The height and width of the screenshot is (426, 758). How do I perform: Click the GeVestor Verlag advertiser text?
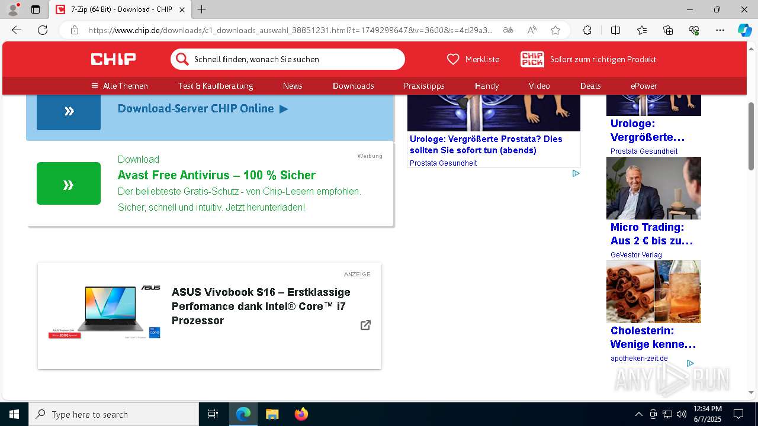point(636,255)
